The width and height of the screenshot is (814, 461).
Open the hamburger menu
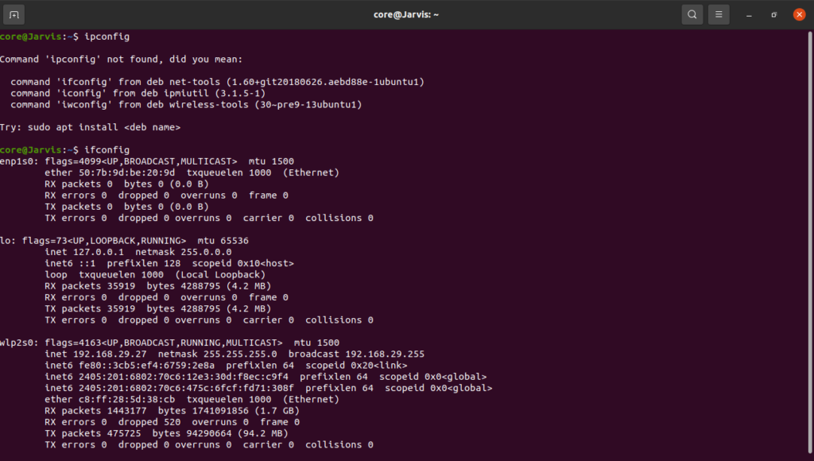719,14
